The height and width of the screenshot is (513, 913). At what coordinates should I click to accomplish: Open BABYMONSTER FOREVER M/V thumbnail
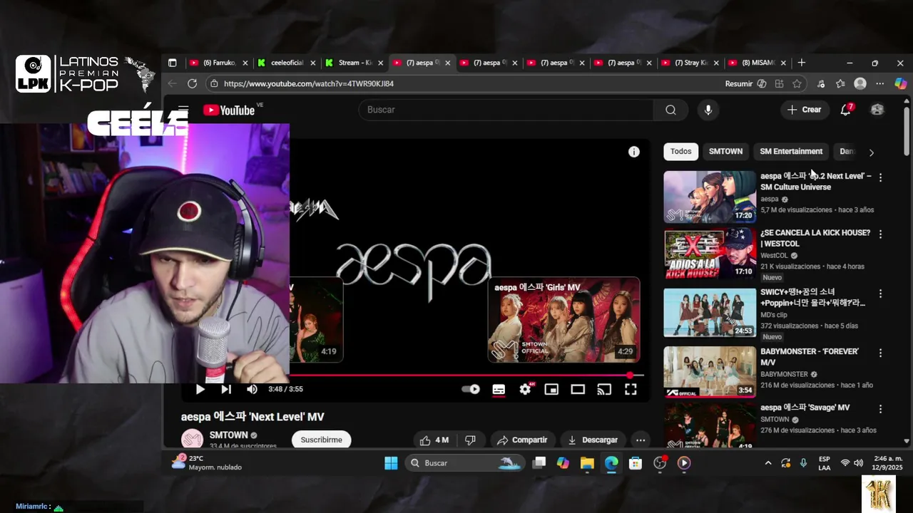(710, 373)
